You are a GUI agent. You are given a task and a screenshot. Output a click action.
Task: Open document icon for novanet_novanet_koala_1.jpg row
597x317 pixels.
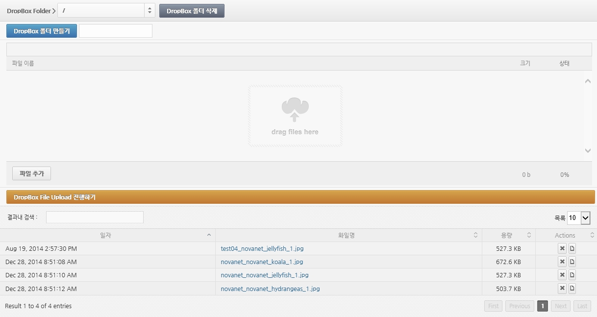coord(572,262)
